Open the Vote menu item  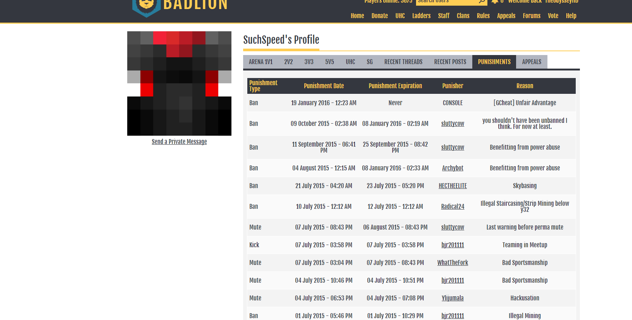[x=553, y=16]
